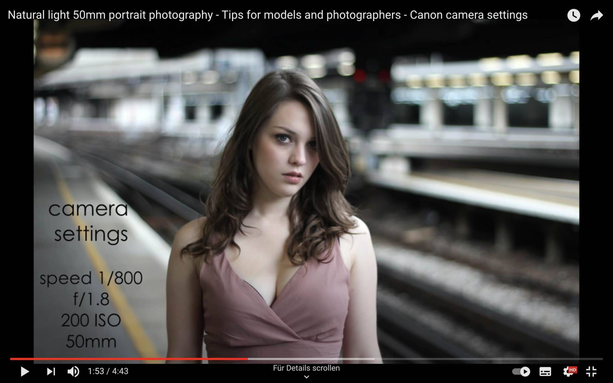Open the settings gear with HD badge

pyautogui.click(x=569, y=371)
